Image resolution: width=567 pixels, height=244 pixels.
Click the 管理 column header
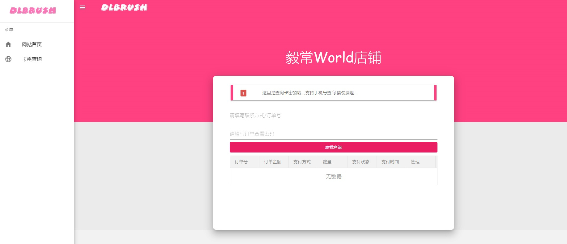point(421,162)
